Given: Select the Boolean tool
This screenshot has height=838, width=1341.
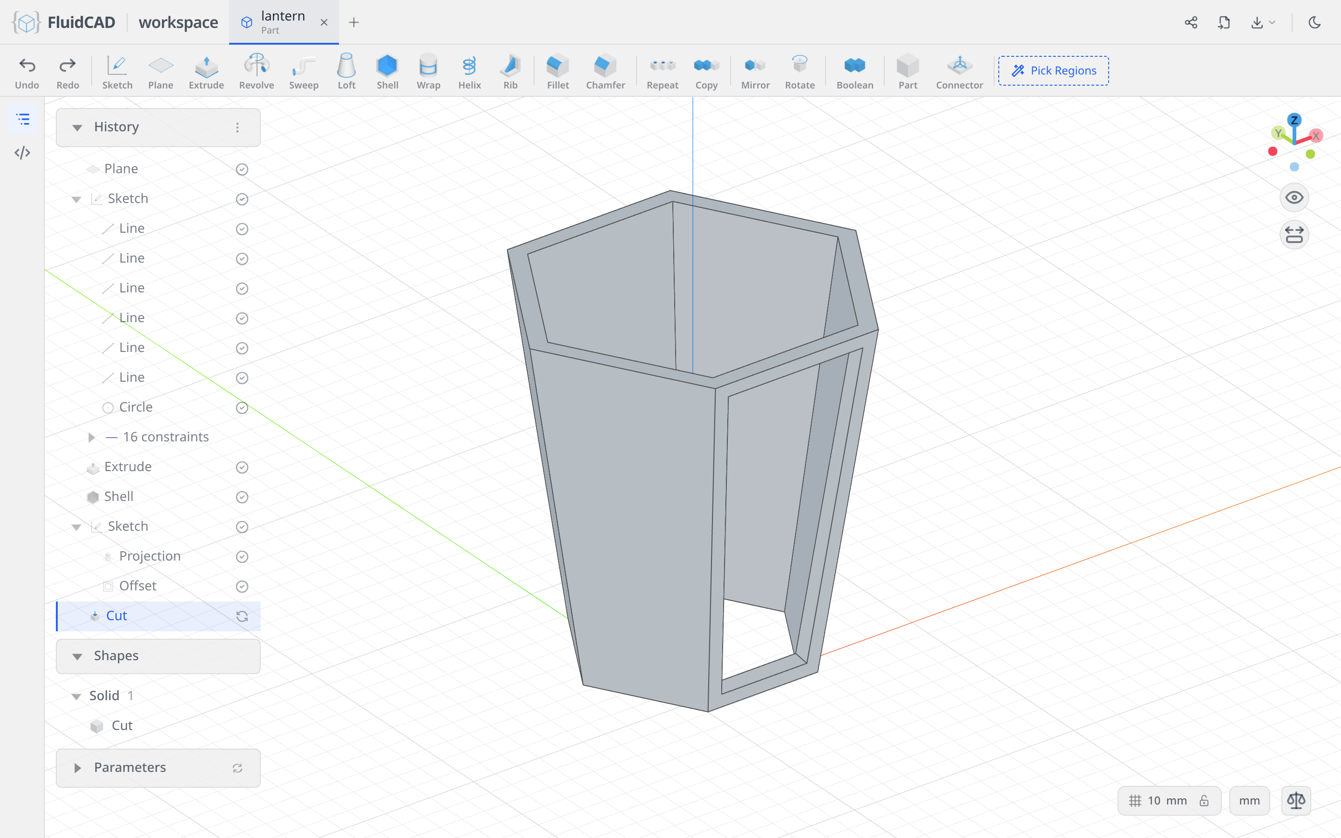Looking at the screenshot, I should point(854,72).
